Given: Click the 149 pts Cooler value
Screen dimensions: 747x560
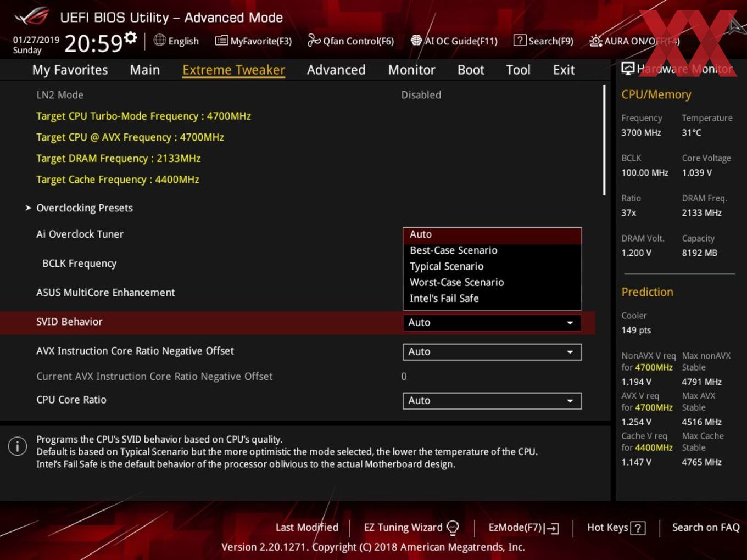Looking at the screenshot, I should (x=636, y=331).
